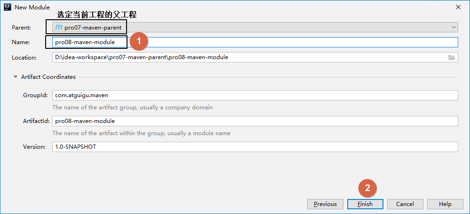Focus the Location path field
Viewport: 470px width, 214px height.
pyautogui.click(x=249, y=57)
